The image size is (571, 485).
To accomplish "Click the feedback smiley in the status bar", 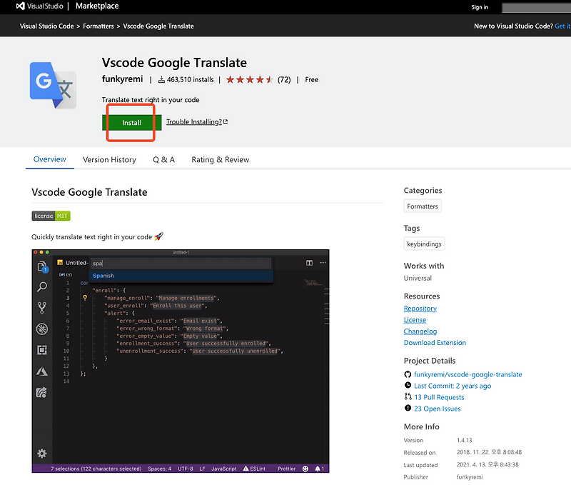I will (x=305, y=469).
